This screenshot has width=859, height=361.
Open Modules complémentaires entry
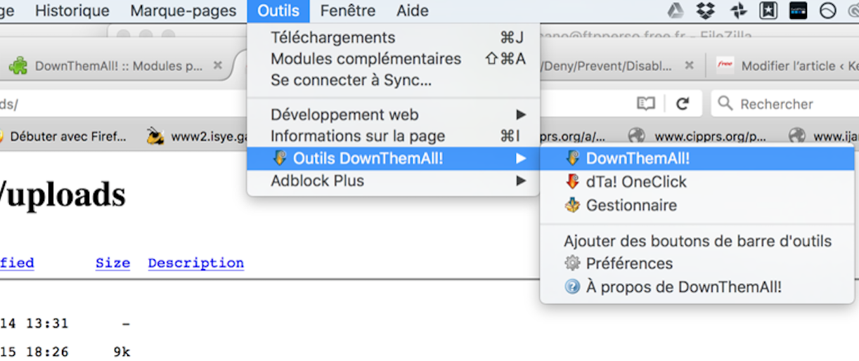[394, 59]
